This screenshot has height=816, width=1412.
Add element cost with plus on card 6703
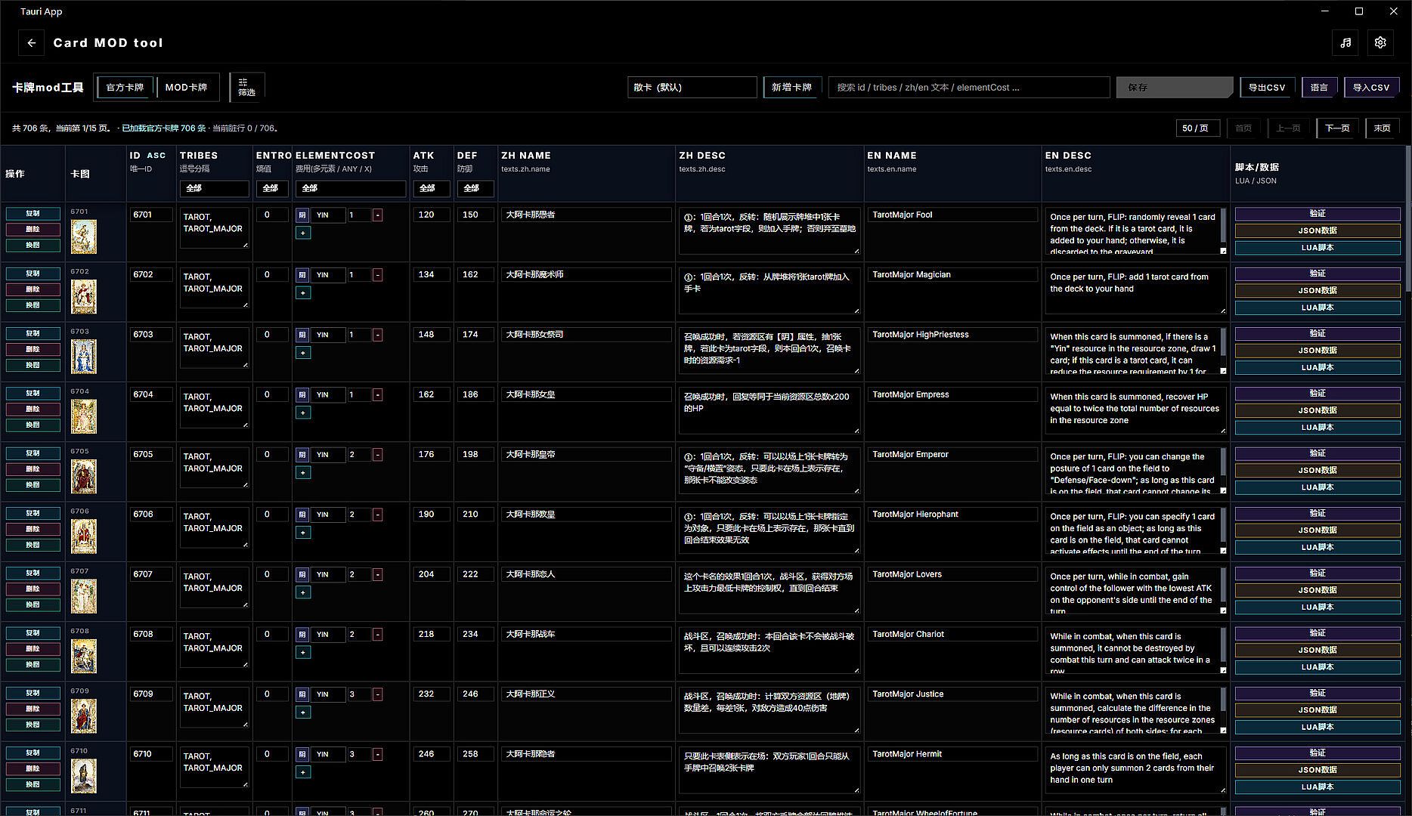pos(303,353)
